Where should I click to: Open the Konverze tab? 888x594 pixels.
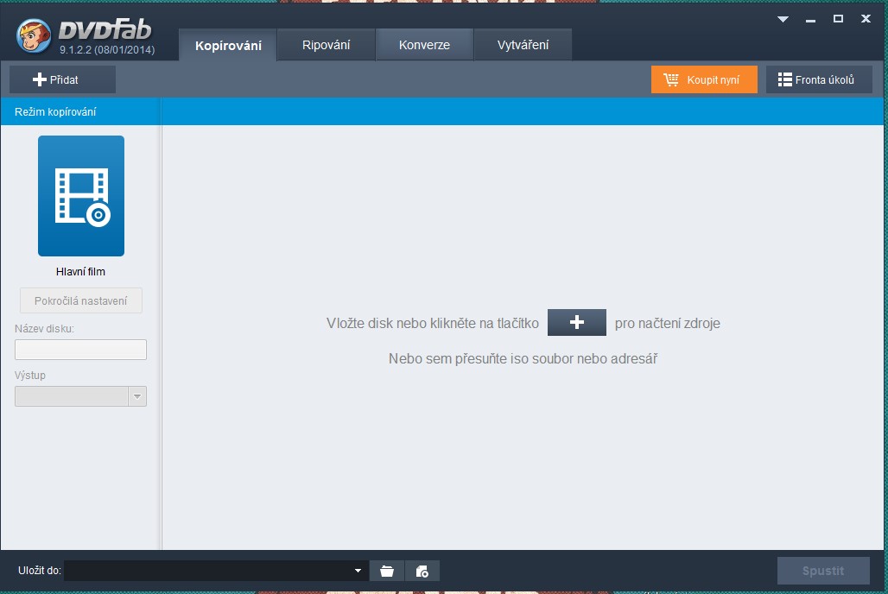[424, 45]
